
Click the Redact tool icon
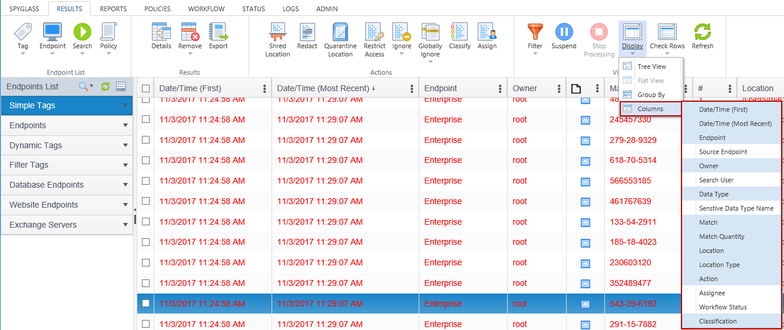coord(307,32)
